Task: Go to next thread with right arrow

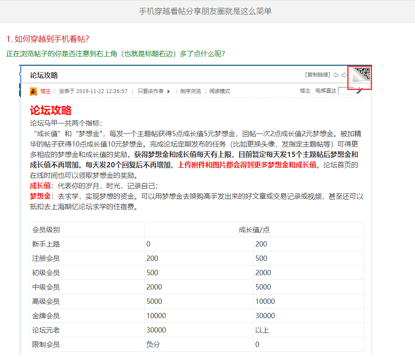Action: tap(344, 75)
